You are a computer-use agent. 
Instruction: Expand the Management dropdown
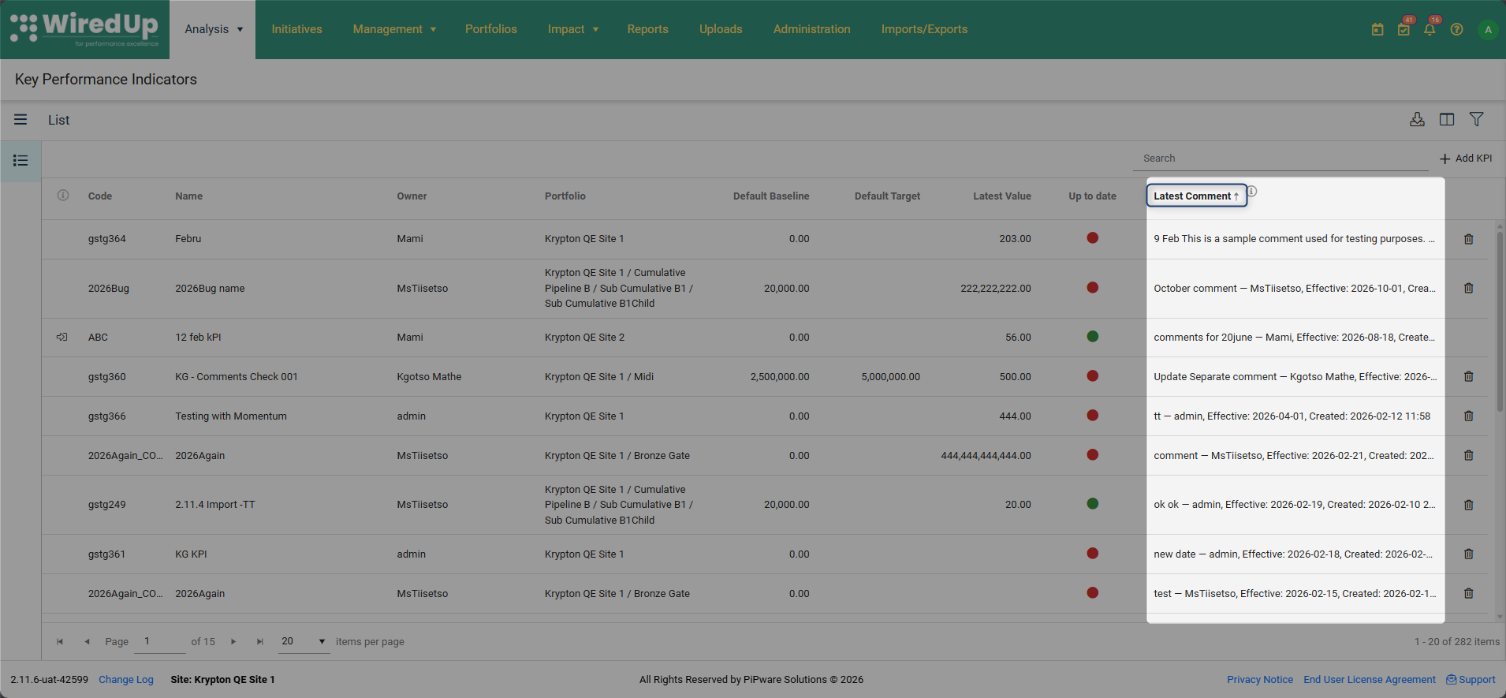(x=394, y=29)
